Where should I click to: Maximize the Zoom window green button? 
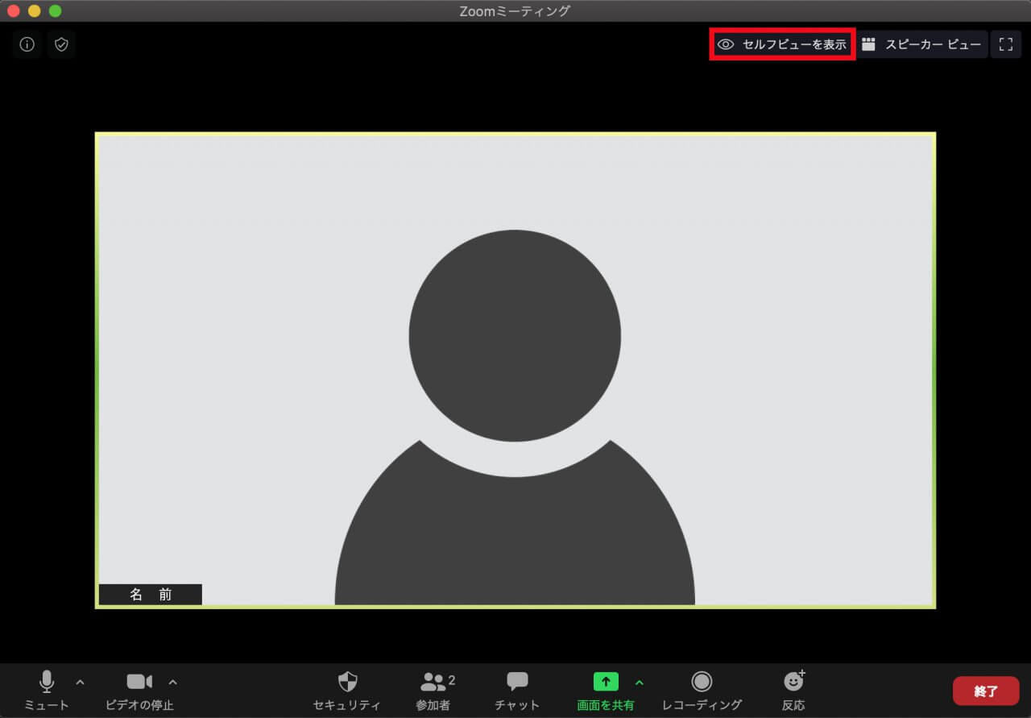[55, 11]
